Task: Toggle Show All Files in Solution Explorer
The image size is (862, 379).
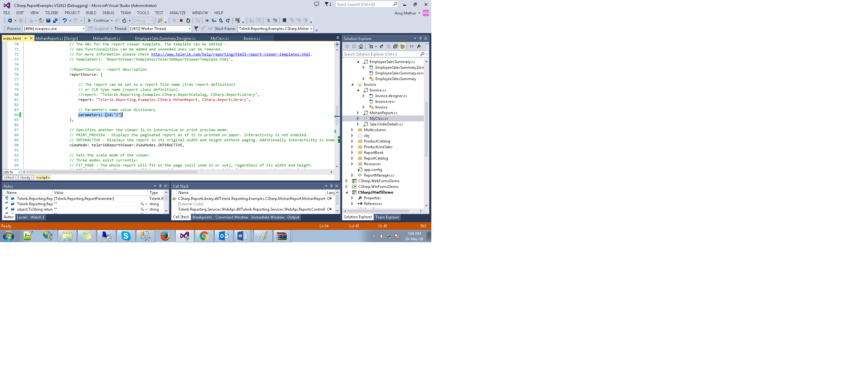Action: coord(402,46)
